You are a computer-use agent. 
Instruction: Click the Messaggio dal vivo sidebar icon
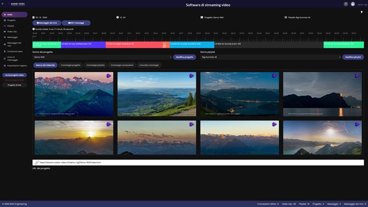click(x=5, y=44)
